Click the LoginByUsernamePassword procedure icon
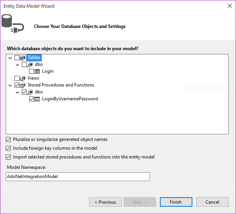This screenshot has height=214, width=236. 37,99
